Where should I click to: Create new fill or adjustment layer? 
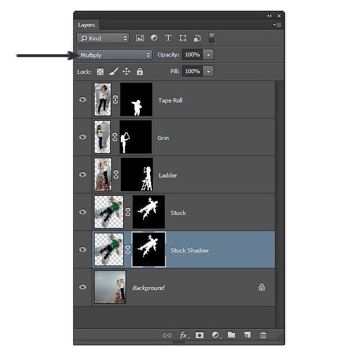[216, 335]
